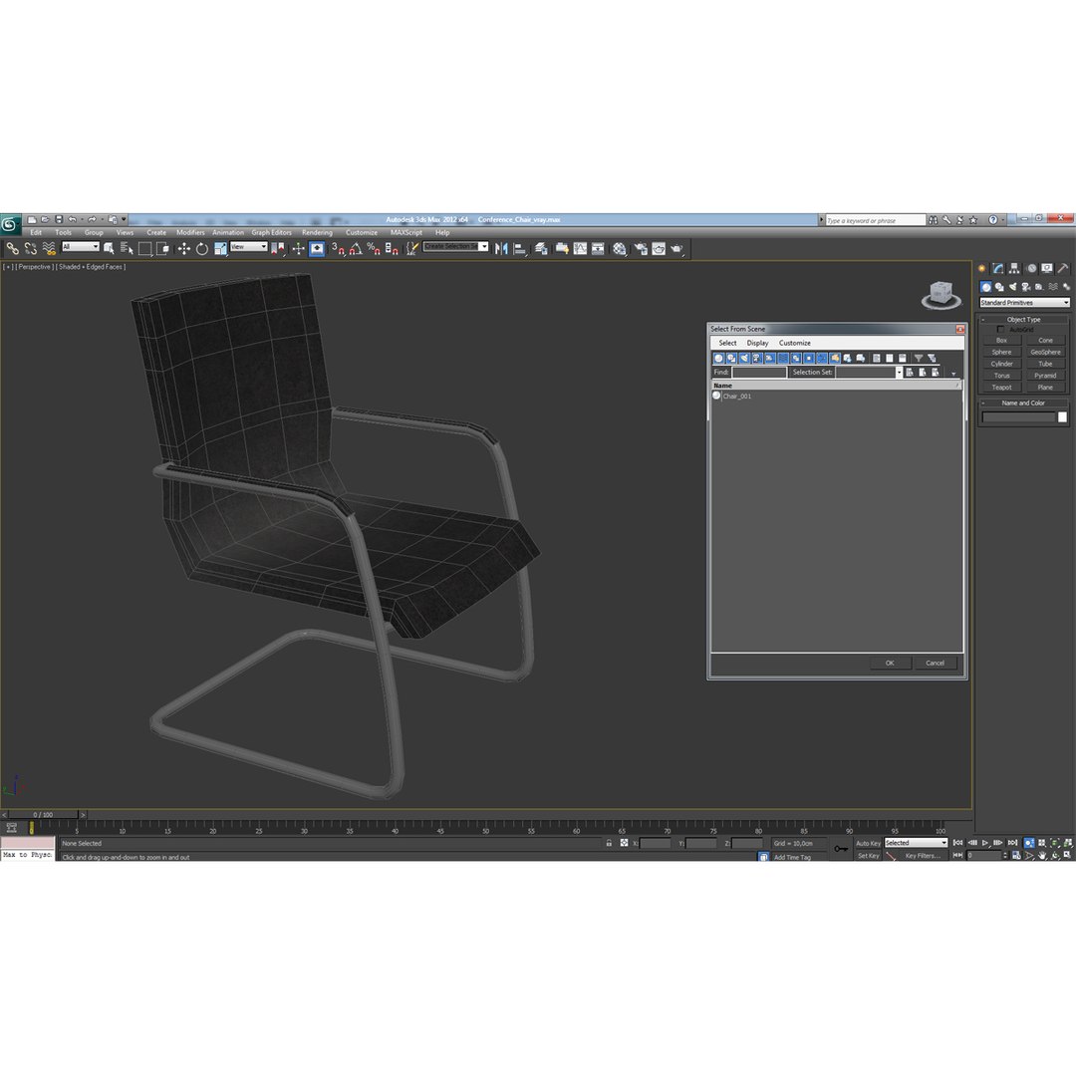1076x1076 pixels.
Task: Click the Sphere primitive button
Action: [1002, 352]
